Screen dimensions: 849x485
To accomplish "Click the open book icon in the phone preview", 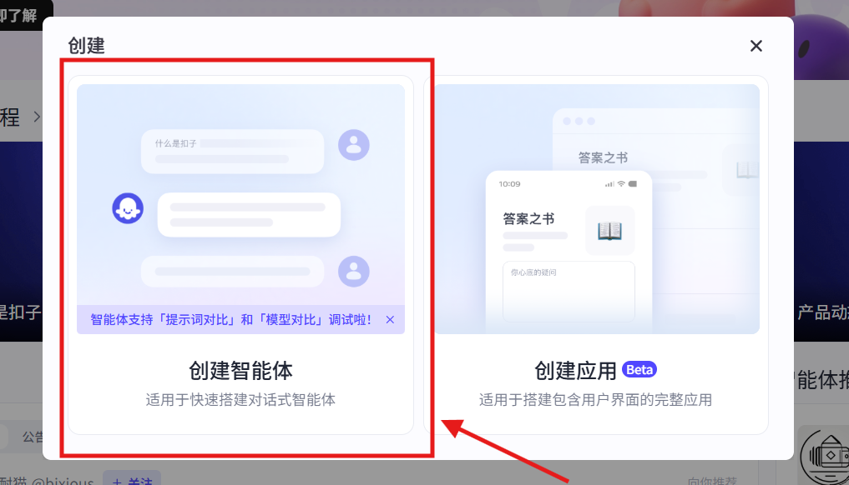I will point(609,230).
